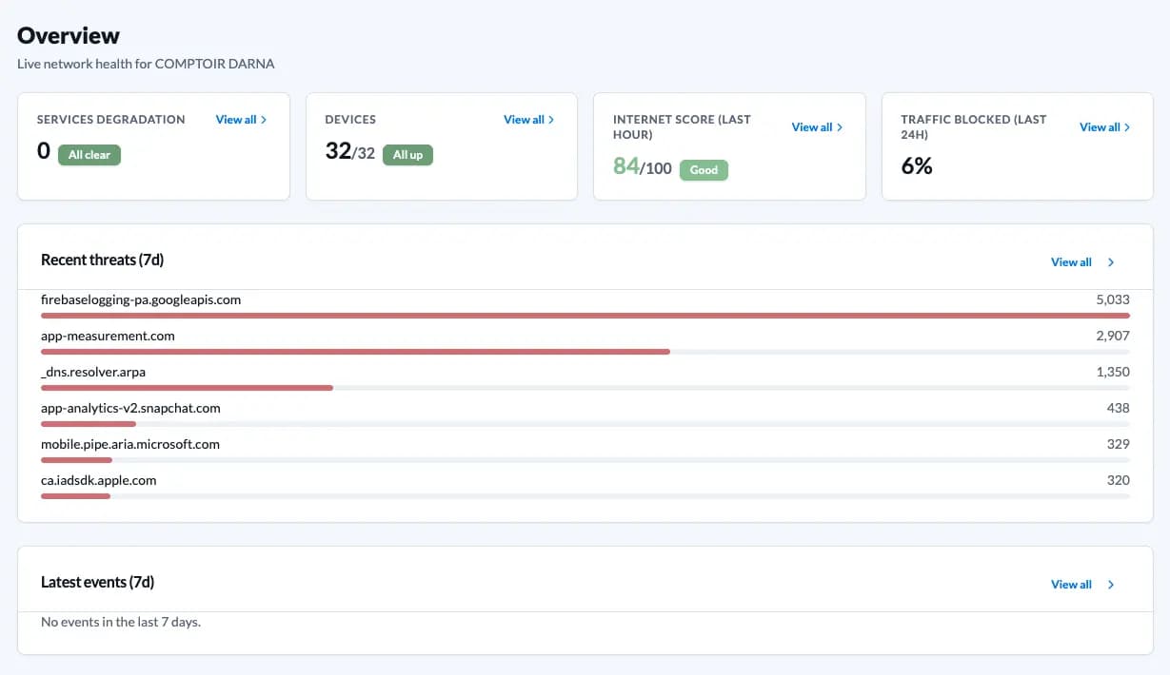Click the Live network health subtitle
This screenshot has height=675, width=1170.
(x=146, y=64)
